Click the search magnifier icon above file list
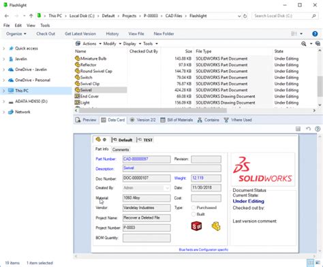The height and width of the screenshot is (267, 323). (304, 44)
